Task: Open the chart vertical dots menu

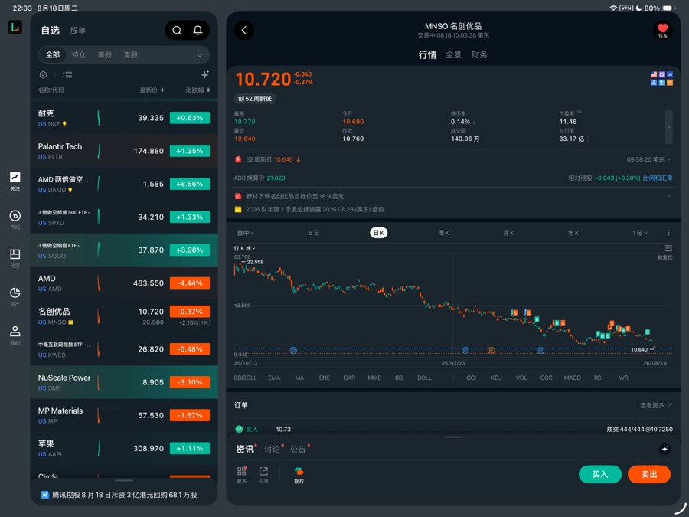Action: click(x=669, y=233)
